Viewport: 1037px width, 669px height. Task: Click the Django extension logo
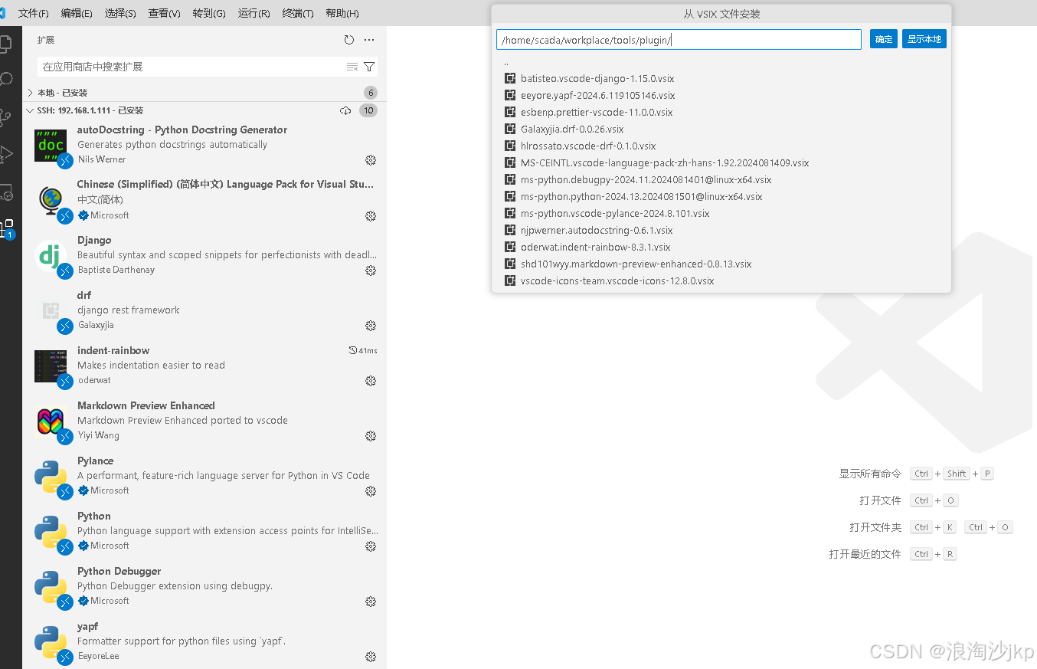(51, 256)
